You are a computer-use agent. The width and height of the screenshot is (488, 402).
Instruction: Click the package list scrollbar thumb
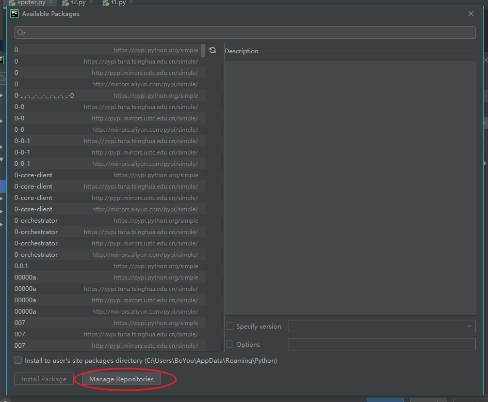[x=203, y=51]
